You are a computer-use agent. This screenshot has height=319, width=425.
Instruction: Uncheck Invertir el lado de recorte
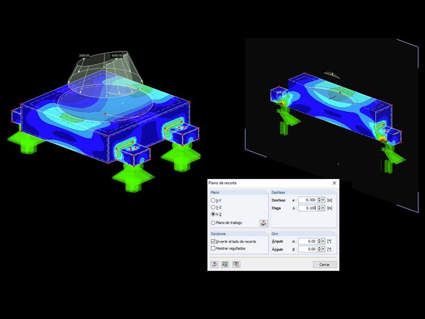tap(213, 241)
